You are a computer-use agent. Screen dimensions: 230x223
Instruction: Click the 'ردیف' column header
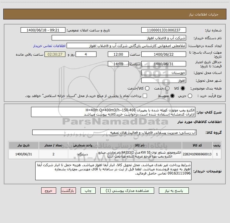tap(217, 145)
